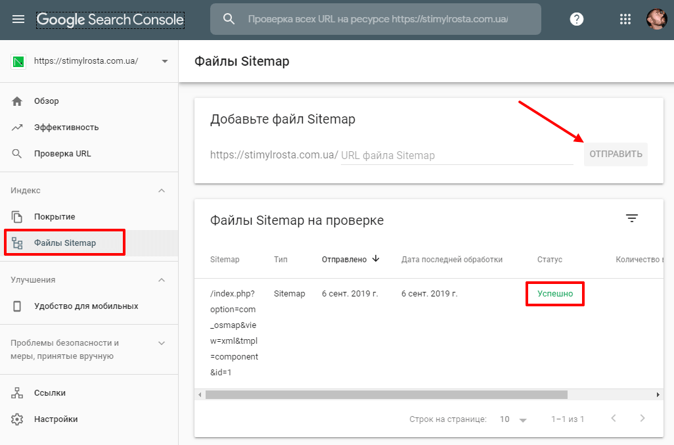Open the user account avatar
This screenshot has width=674, height=445.
(656, 19)
